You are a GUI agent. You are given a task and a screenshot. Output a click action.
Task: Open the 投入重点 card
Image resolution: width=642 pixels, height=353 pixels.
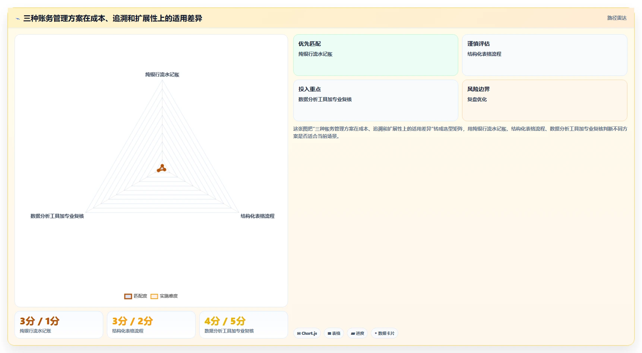376,100
